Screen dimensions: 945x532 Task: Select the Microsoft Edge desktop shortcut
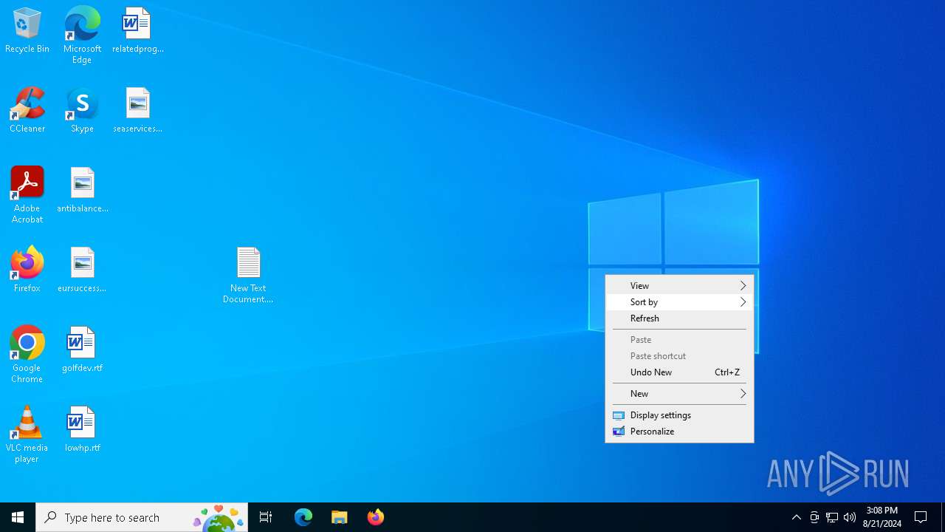pyautogui.click(x=82, y=35)
